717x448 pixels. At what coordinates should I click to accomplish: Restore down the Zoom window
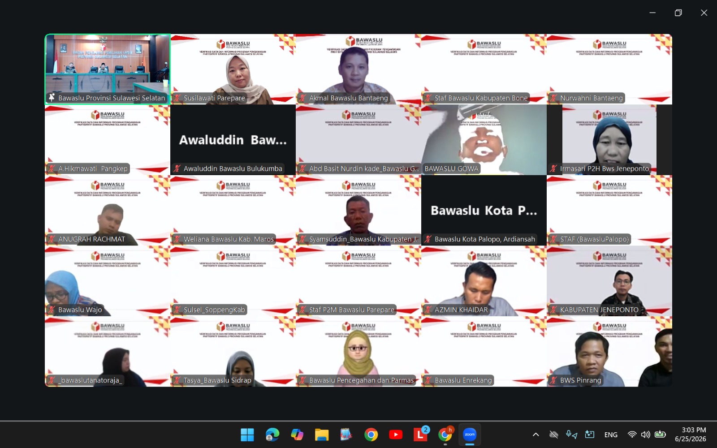click(678, 13)
